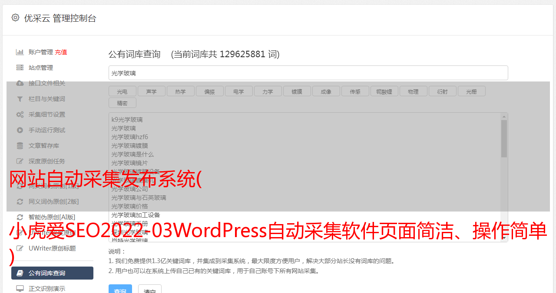Viewport: 556px width, 293px height.
Task: Click the database icon for 文章暂存库
Action: [20, 146]
